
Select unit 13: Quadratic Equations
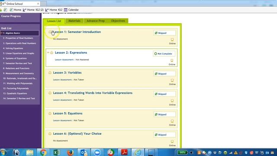[x=15, y=94]
